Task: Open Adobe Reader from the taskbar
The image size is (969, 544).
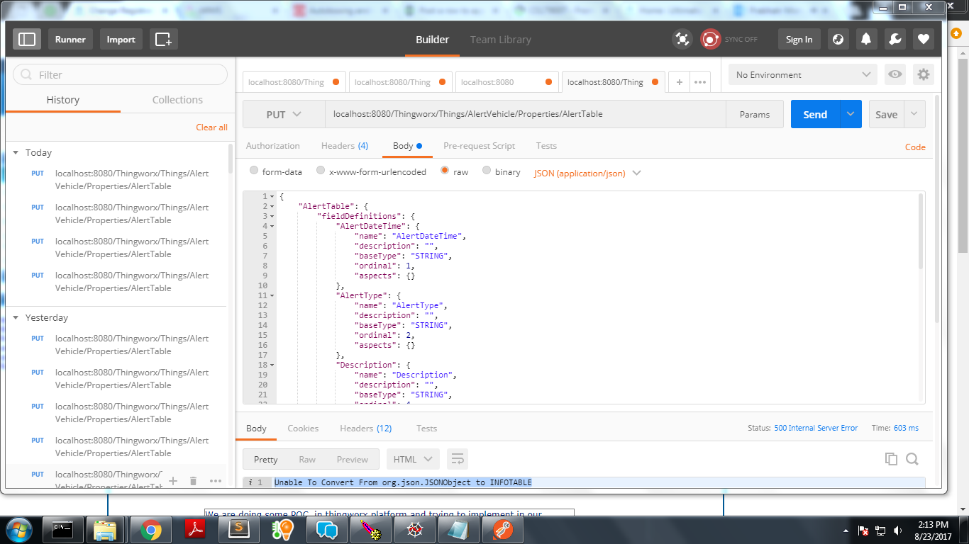Action: click(195, 529)
